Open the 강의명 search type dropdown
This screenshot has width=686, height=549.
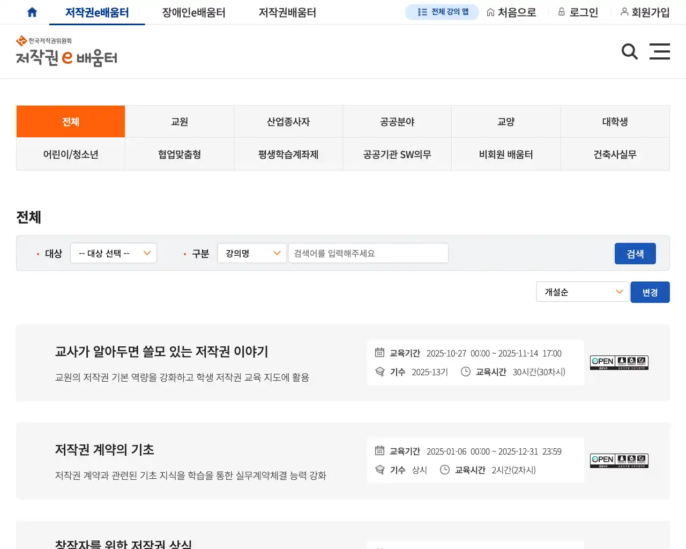[x=252, y=253]
